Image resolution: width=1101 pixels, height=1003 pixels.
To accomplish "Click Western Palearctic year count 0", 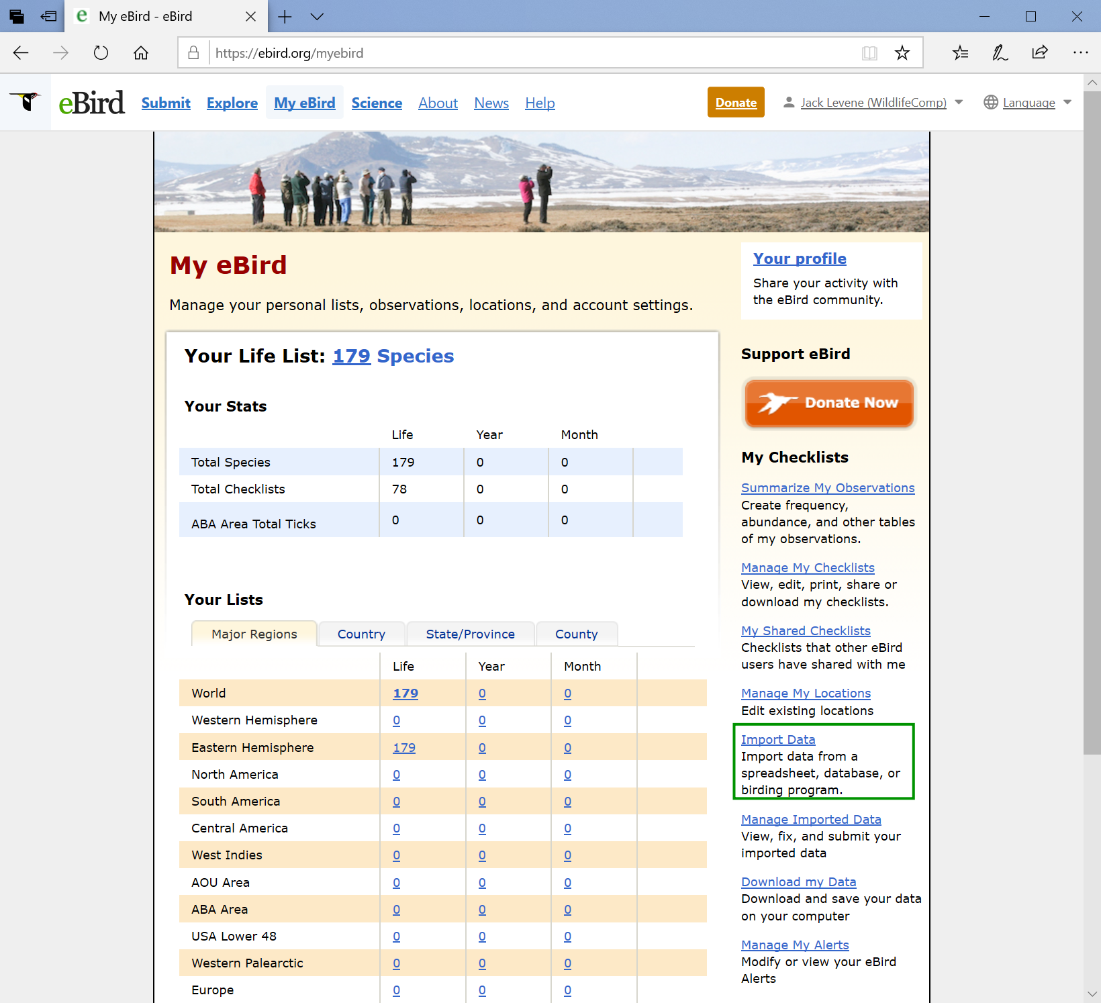I will pos(482,963).
